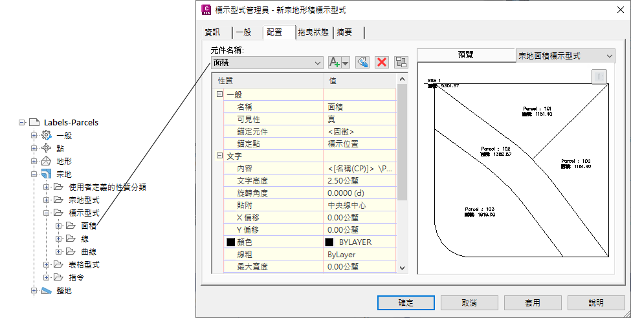Collapse the 一般 property group
631x318 pixels.
(220, 94)
